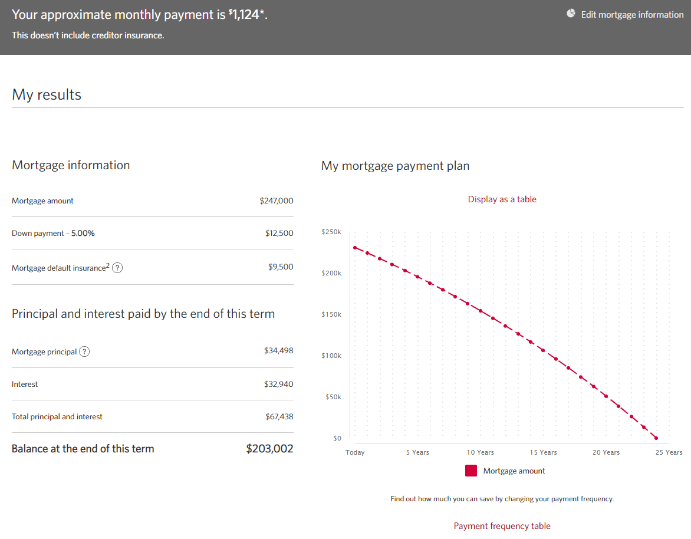Click the 20 Years axis label

coord(606,452)
